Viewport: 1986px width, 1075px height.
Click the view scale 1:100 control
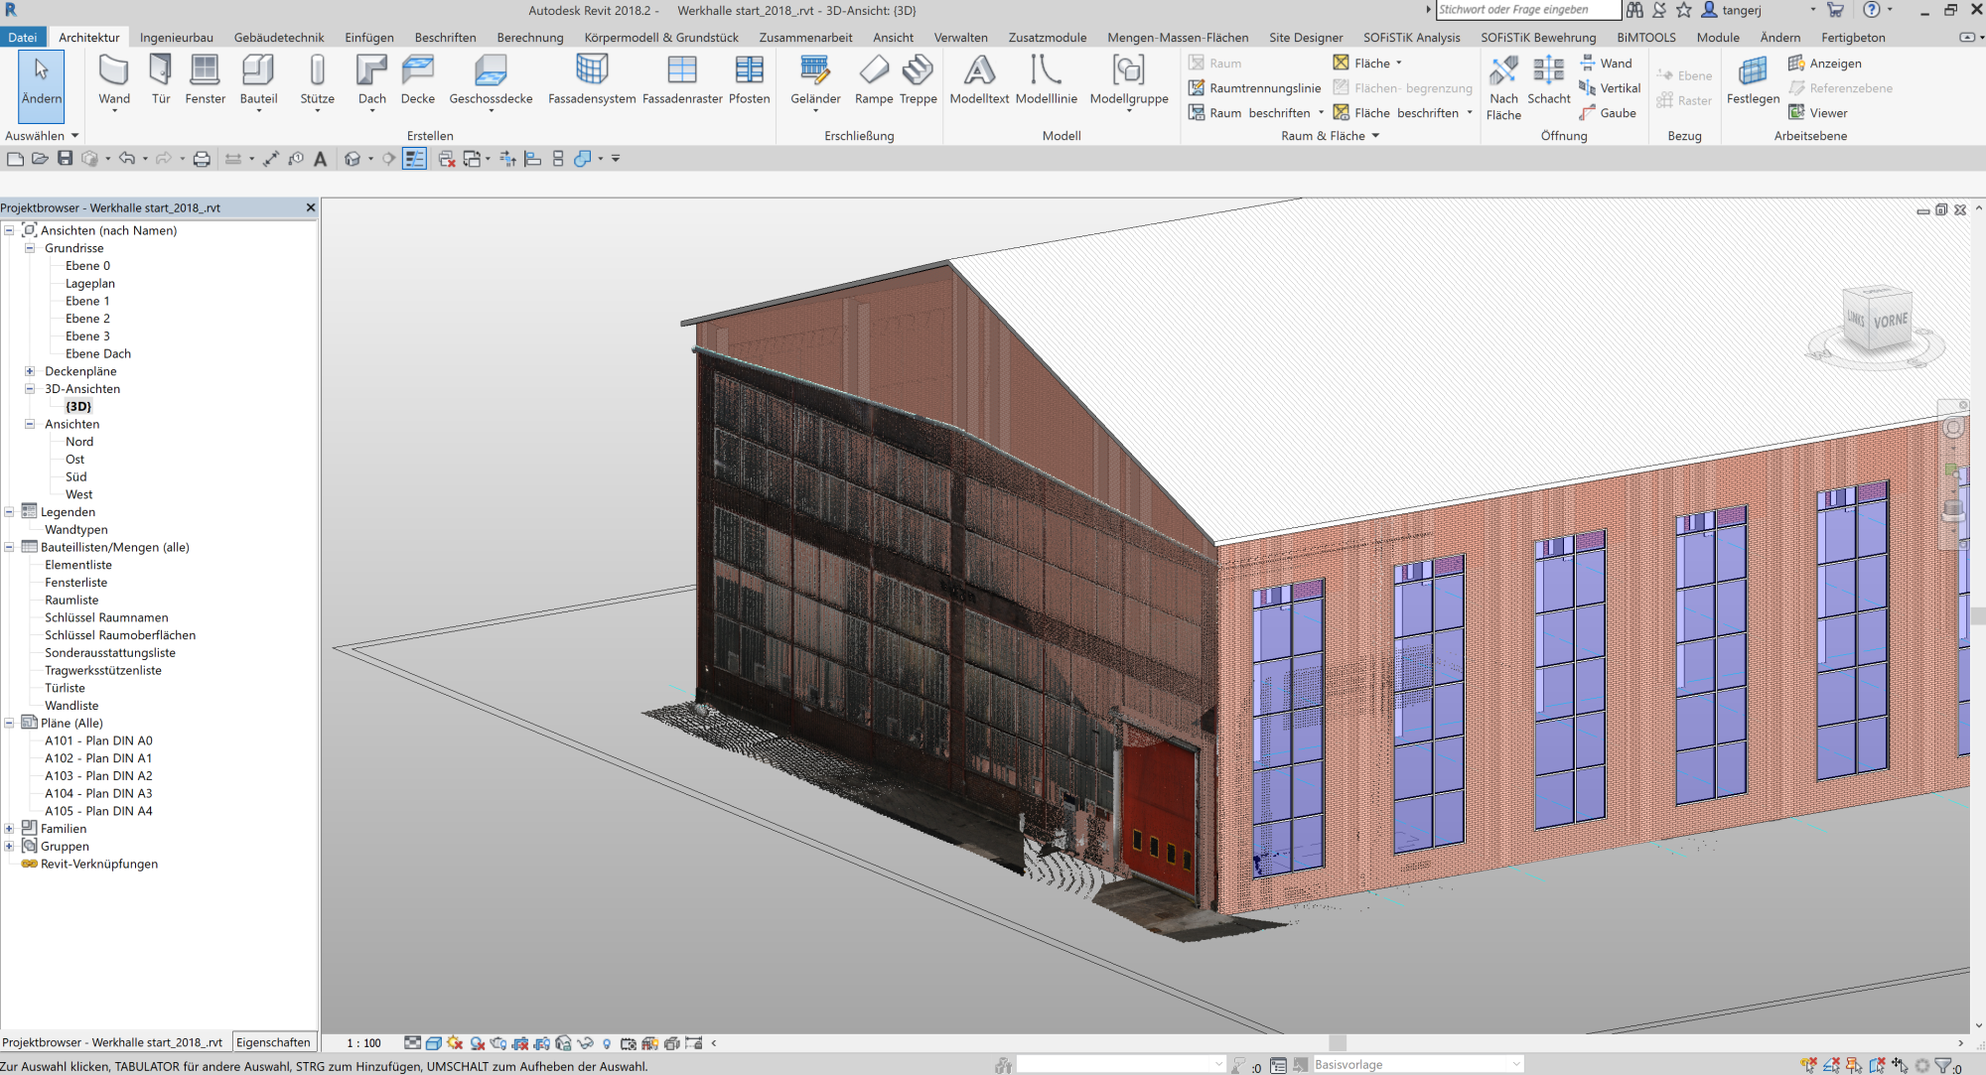[363, 1043]
